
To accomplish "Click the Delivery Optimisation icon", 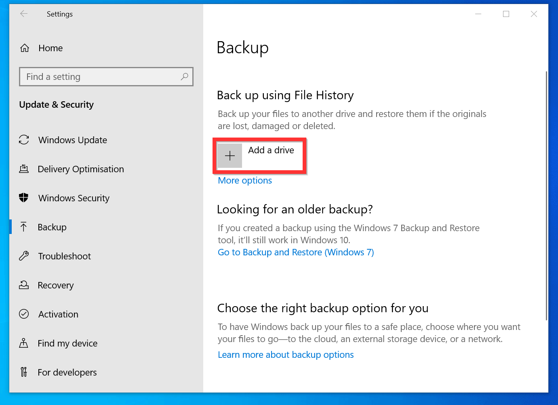I will (x=24, y=169).
